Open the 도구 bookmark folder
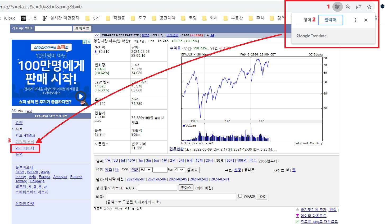 tap(138, 18)
